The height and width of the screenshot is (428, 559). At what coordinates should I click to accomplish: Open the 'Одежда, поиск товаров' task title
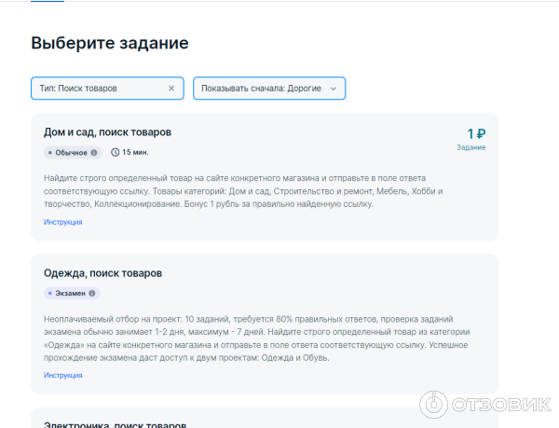[102, 273]
